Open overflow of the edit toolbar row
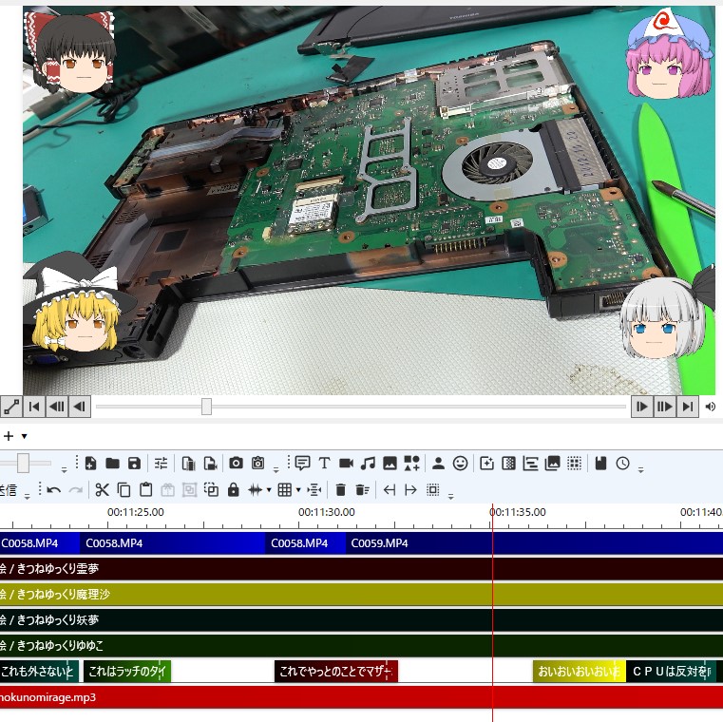 click(x=451, y=497)
